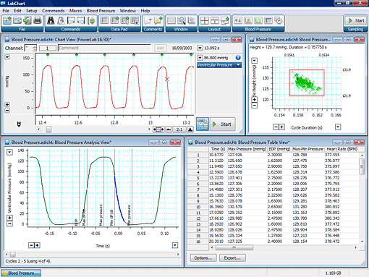This screenshot has height=277, width=369.
Task: Open Options in Table View
Action: (x=203, y=258)
